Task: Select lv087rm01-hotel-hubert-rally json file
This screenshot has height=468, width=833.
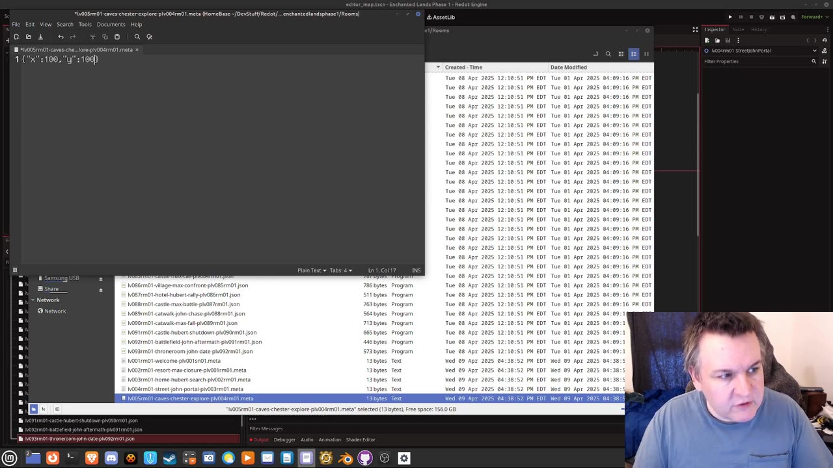Action: point(184,294)
